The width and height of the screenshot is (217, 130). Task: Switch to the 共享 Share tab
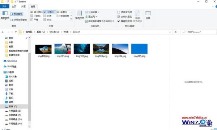tap(24, 6)
